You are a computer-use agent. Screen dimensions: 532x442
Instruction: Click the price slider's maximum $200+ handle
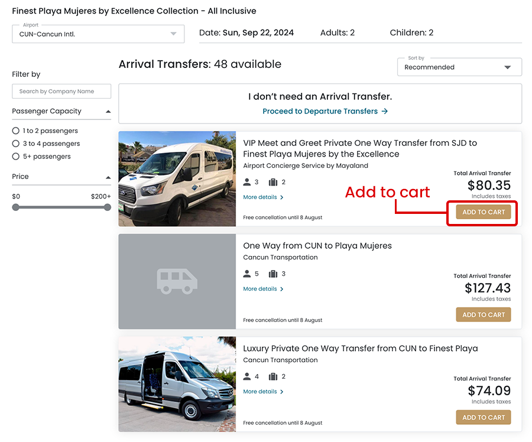pyautogui.click(x=107, y=207)
